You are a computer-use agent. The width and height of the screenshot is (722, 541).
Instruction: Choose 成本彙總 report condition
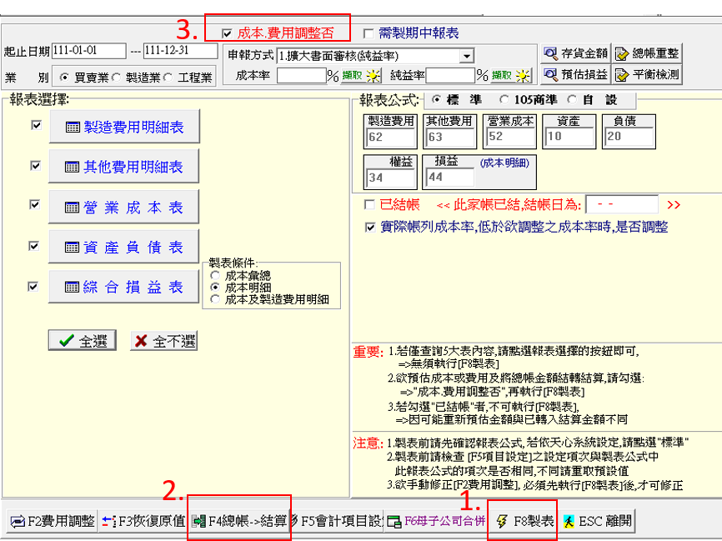point(214,275)
